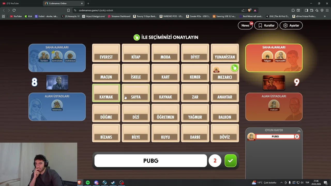Choose the KEMER word card
The image size is (331, 186).
pos(195,73)
